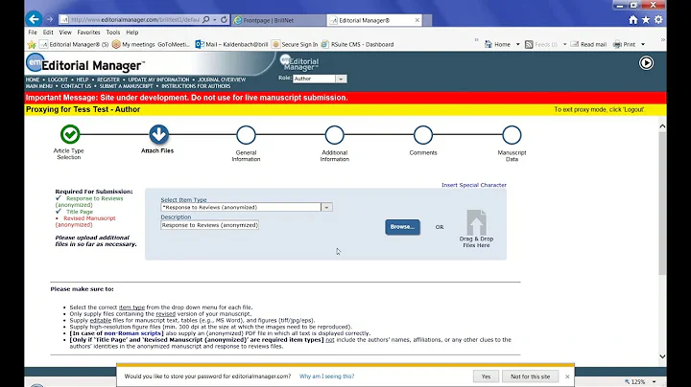Click the browser address bar URL
Image resolution: width=691 pixels, height=387 pixels.
pyautogui.click(x=135, y=20)
